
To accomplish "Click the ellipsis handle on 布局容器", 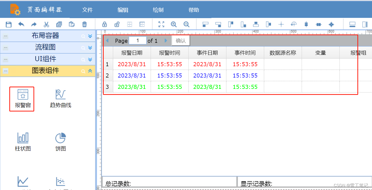I will click(x=6, y=36).
